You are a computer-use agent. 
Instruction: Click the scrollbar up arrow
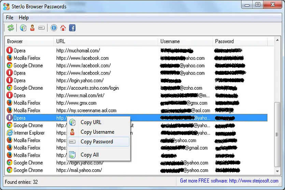(x=277, y=40)
